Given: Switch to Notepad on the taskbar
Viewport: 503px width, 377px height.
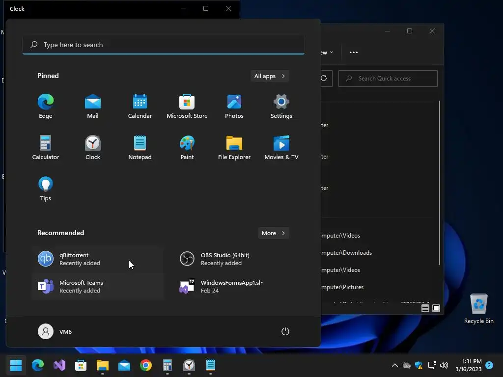Looking at the screenshot, I should tap(211, 365).
